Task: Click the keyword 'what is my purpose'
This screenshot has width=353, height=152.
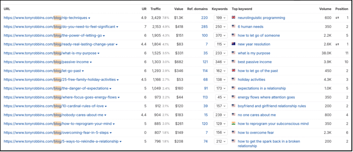Action: 254,53
